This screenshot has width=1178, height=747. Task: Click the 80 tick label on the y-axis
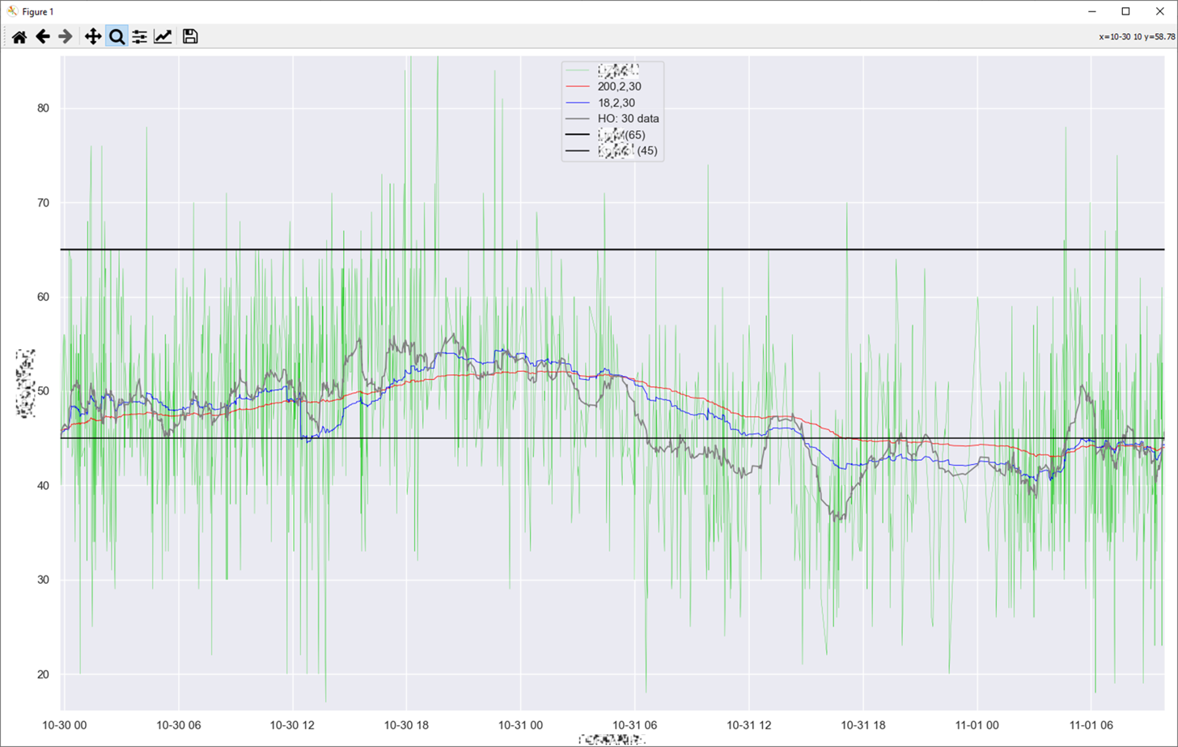44,108
